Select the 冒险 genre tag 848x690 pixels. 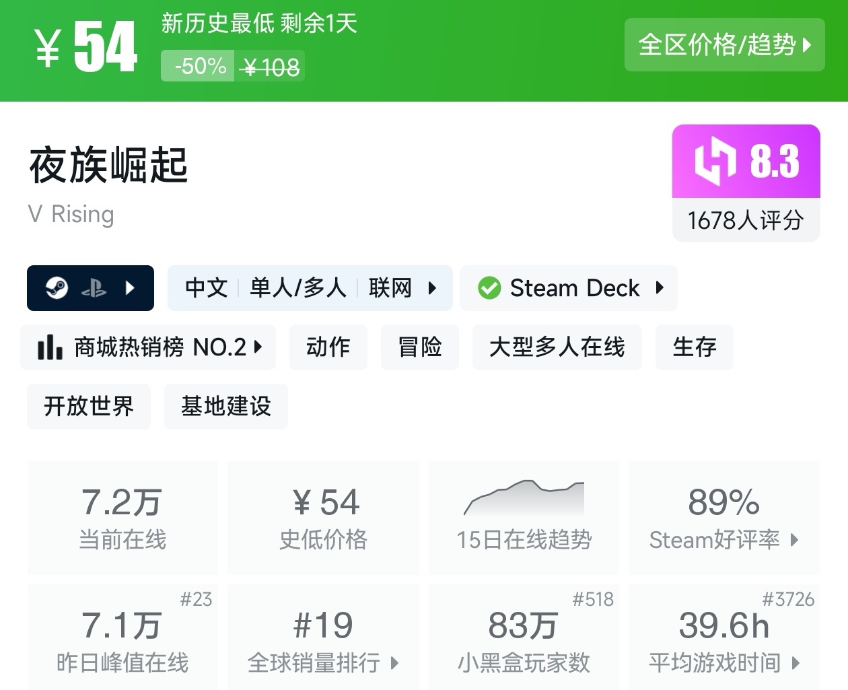[x=420, y=347]
